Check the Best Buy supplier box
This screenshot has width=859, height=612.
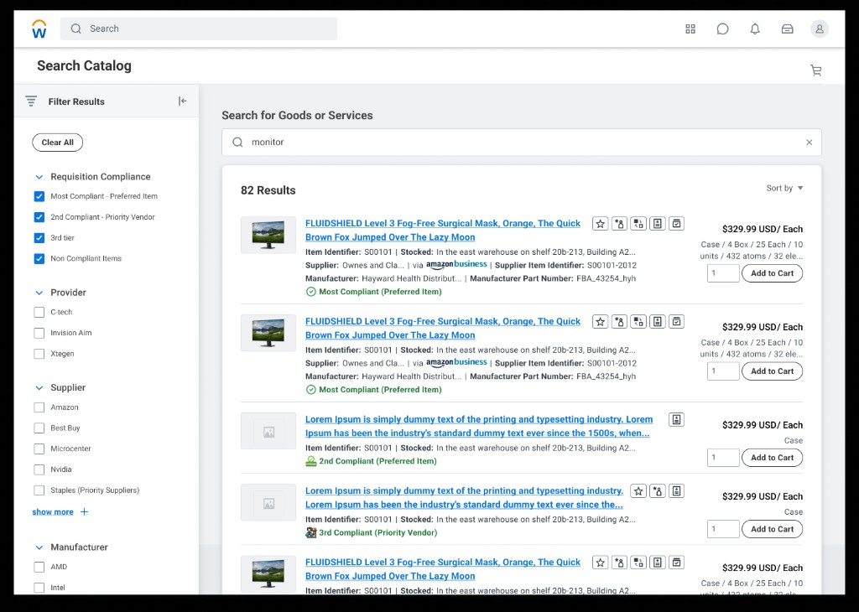click(39, 428)
